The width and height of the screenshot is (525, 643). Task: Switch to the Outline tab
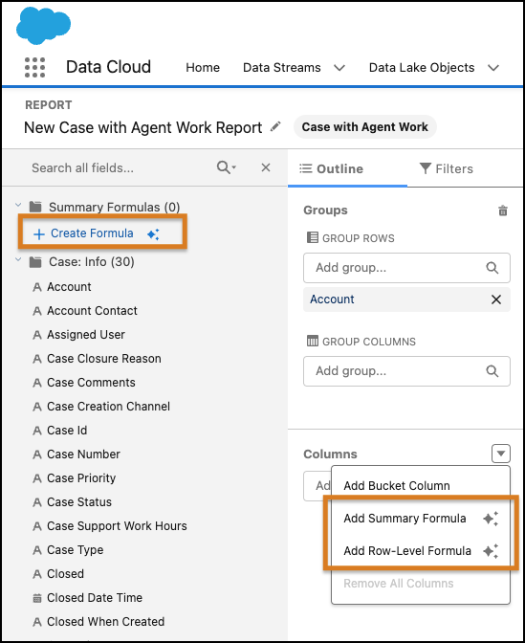point(347,168)
